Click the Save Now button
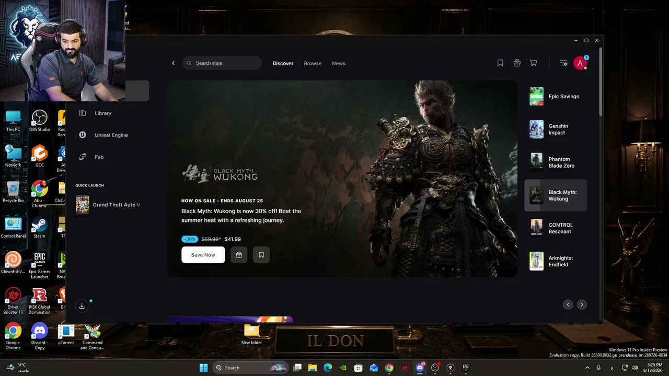This screenshot has height=376, width=669. pyautogui.click(x=203, y=255)
